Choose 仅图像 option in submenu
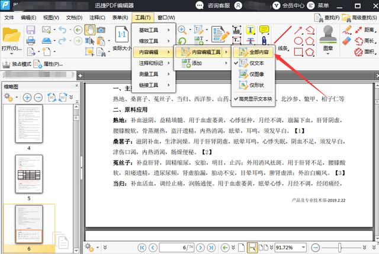The image size is (379, 254). click(x=256, y=74)
